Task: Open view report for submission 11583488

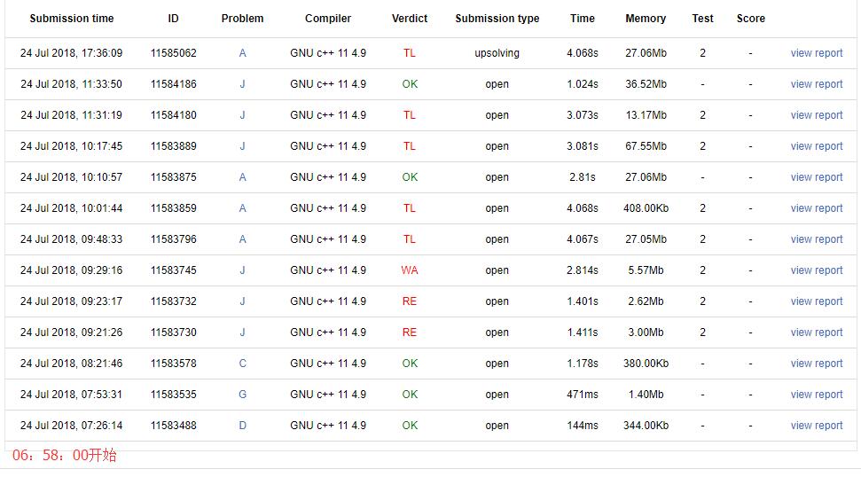Action: (816, 426)
